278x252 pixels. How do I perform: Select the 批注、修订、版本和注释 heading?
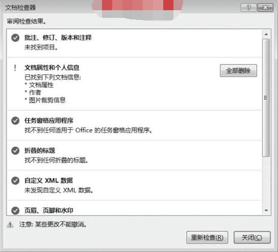pyautogui.click(x=58, y=38)
